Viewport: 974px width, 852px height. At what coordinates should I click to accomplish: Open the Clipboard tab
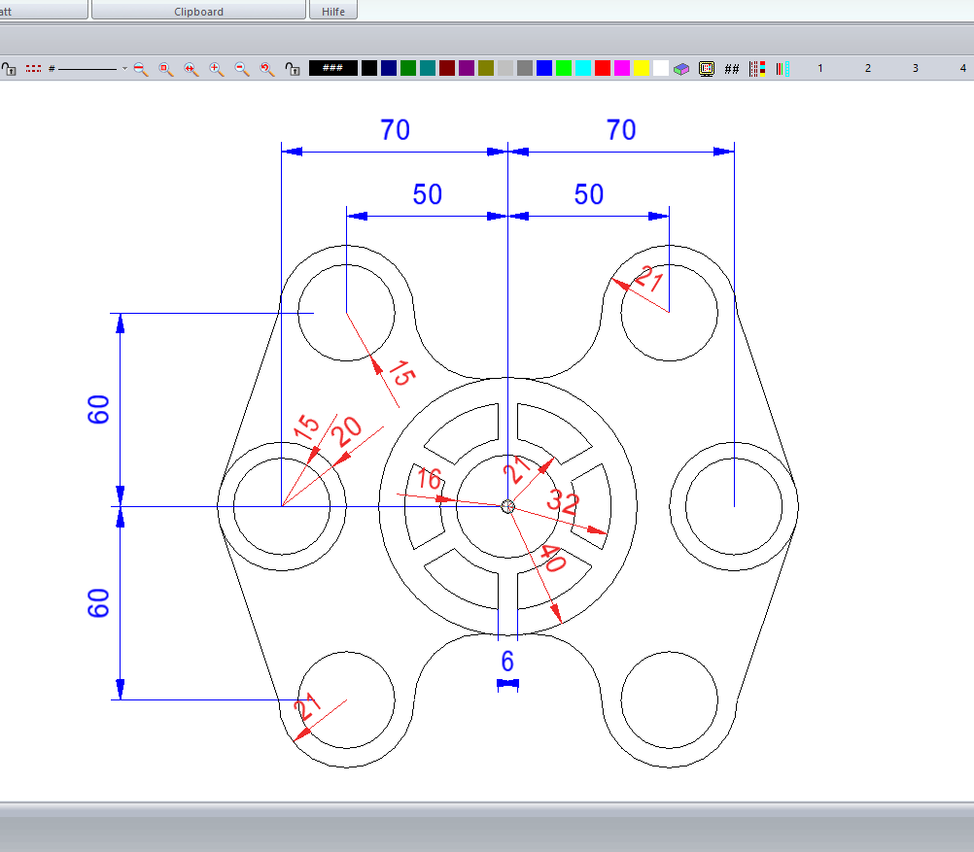(x=198, y=12)
